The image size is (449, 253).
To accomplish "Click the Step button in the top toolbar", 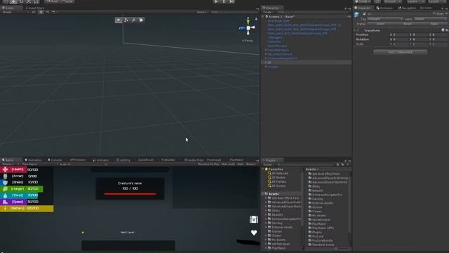I will click(x=232, y=1).
